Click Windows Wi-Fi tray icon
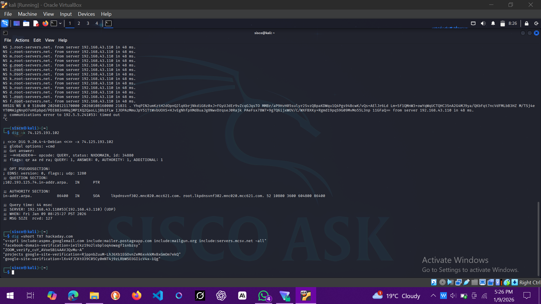This screenshot has width=541, height=304. [485, 296]
